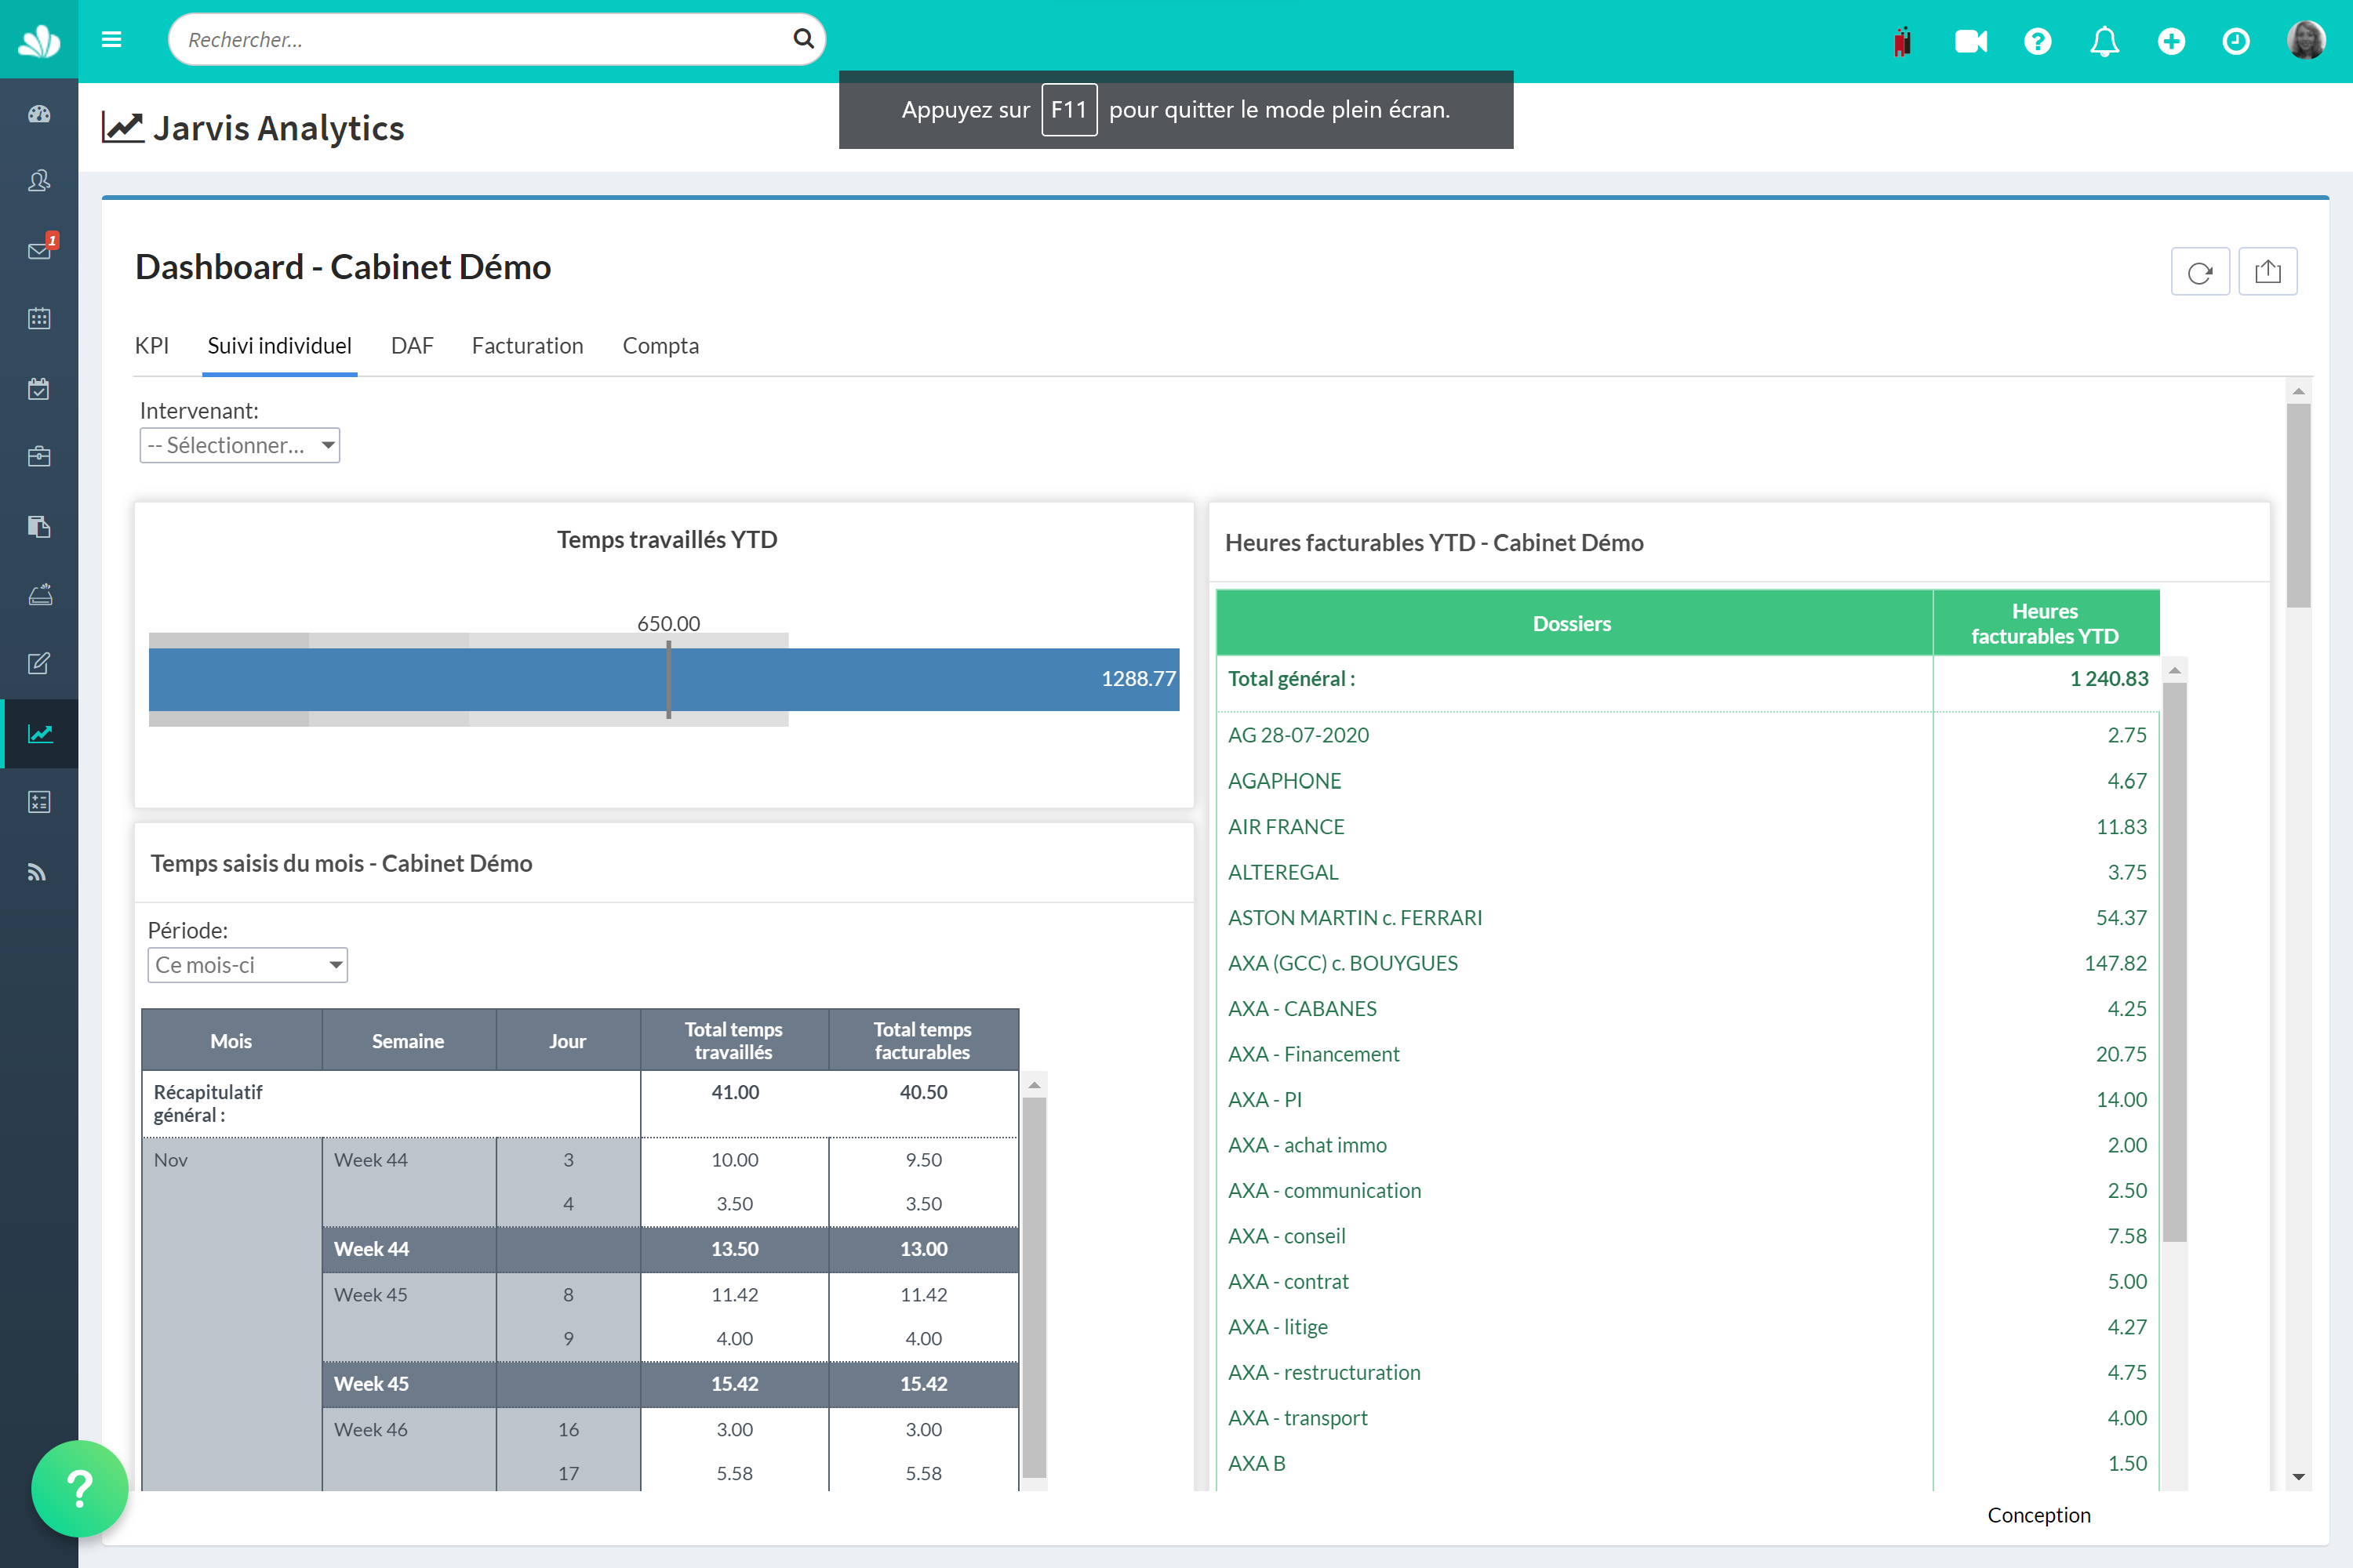Click Heures facturables table scrollbar thumb
The image size is (2353, 1568).
[2175, 962]
